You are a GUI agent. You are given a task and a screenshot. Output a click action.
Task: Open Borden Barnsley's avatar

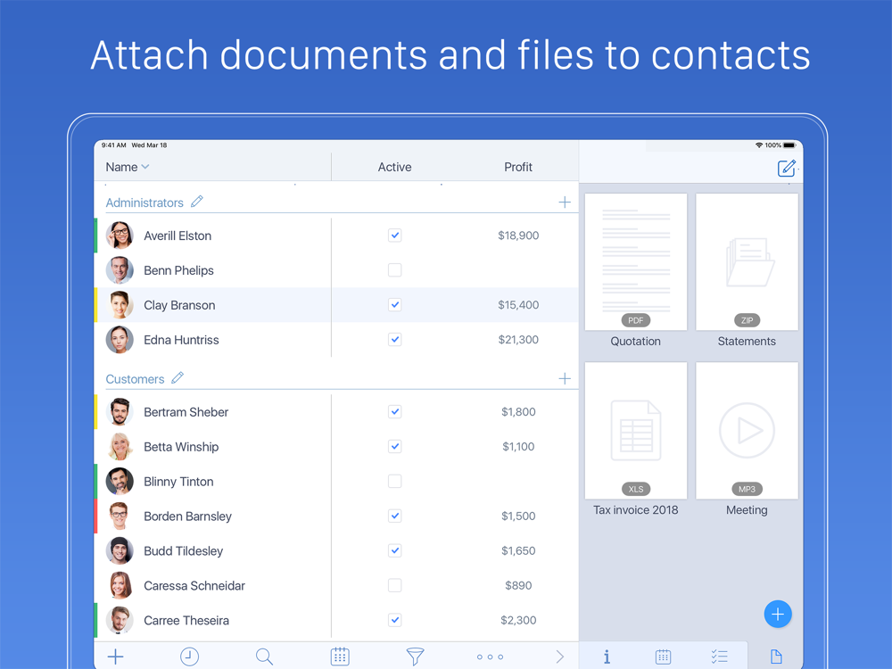coord(120,516)
